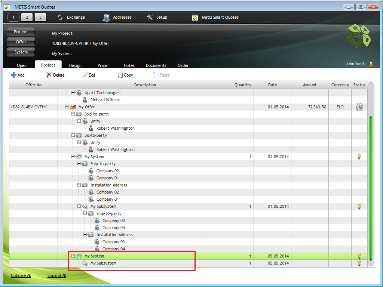Click the EUR currency cell

pyautogui.click(x=340, y=107)
